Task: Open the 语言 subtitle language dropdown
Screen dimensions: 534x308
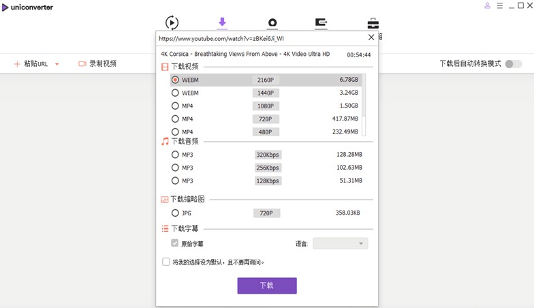Action: click(x=341, y=243)
